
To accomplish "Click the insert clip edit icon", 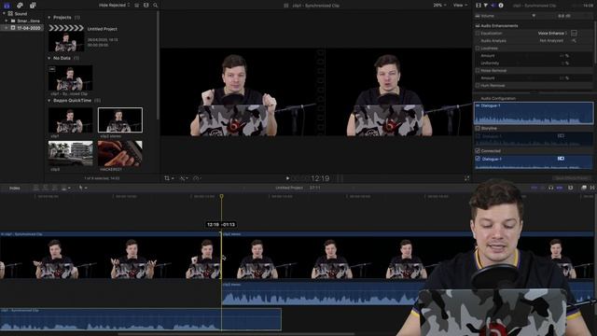I will point(46,189).
